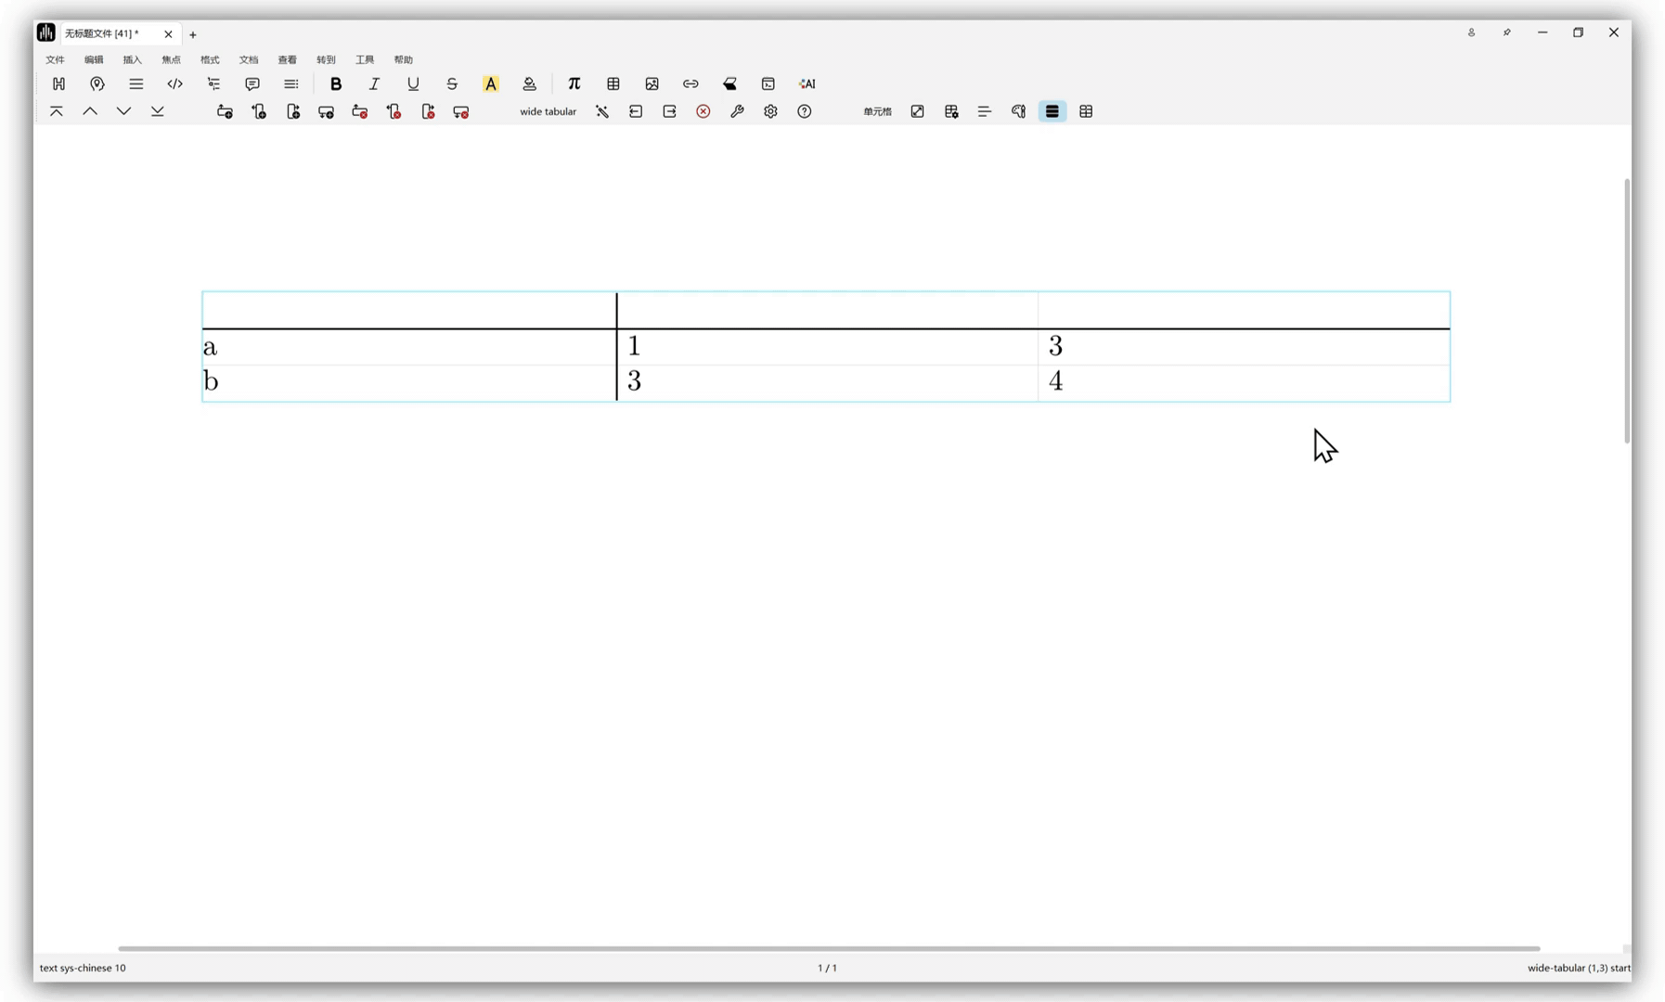Open the 格式 menu

(210, 59)
